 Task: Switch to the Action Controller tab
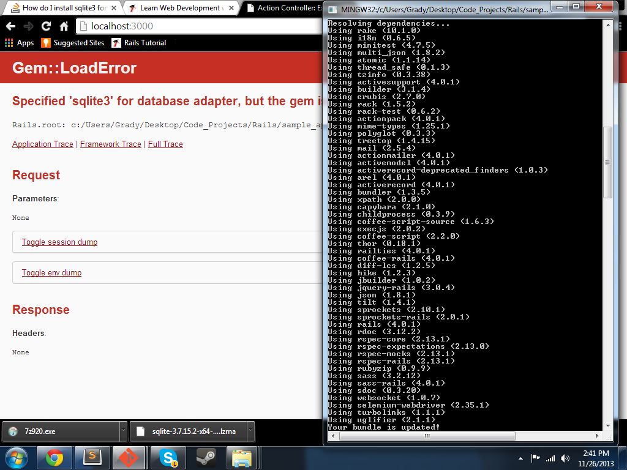tap(285, 8)
